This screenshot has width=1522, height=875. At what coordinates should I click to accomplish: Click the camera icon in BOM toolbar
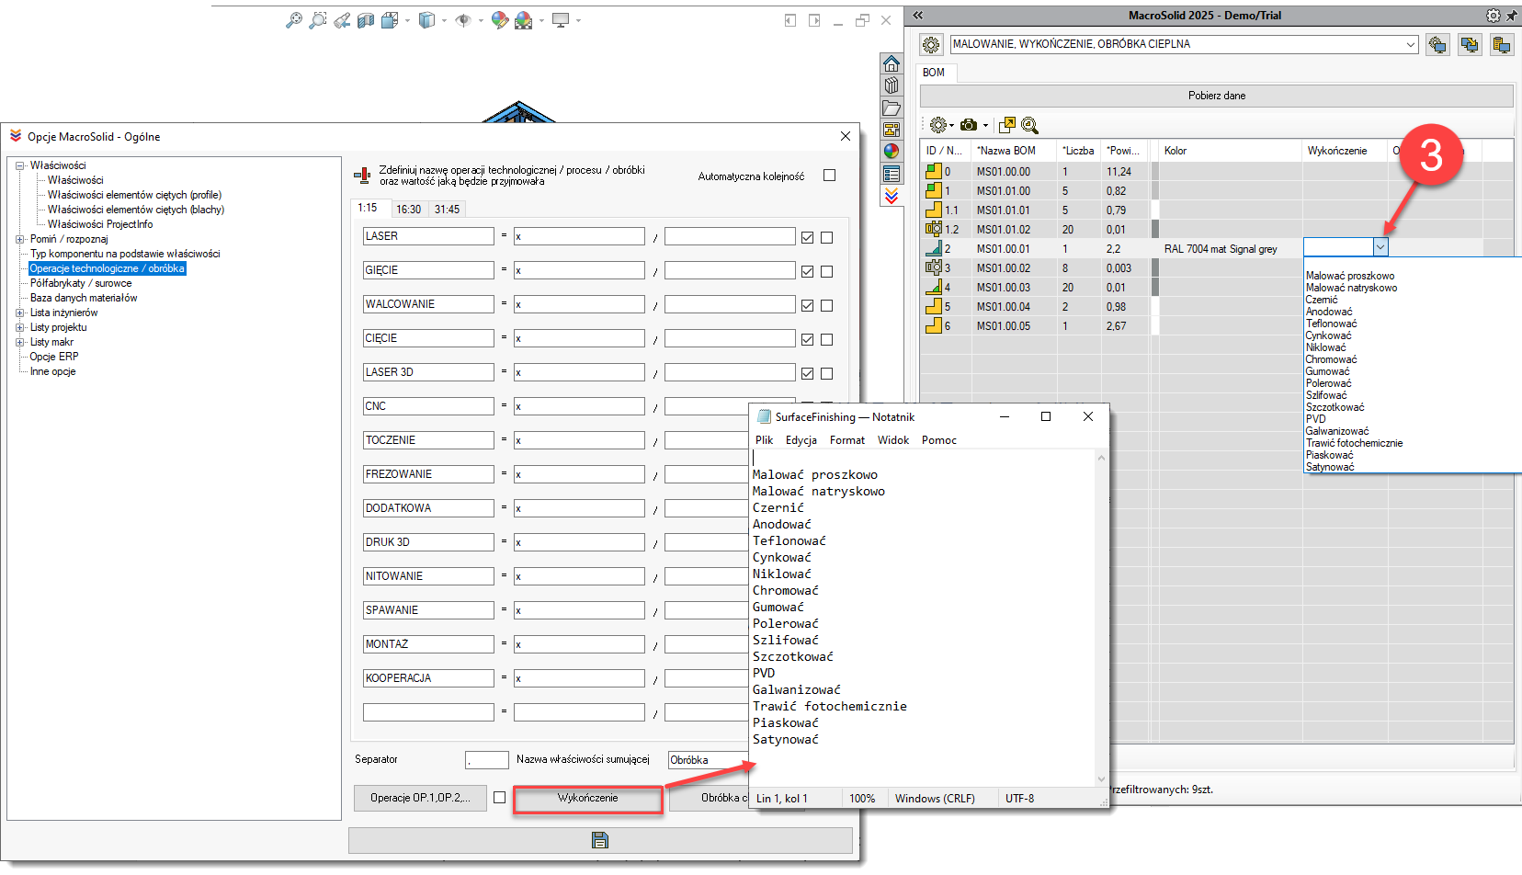click(x=969, y=125)
